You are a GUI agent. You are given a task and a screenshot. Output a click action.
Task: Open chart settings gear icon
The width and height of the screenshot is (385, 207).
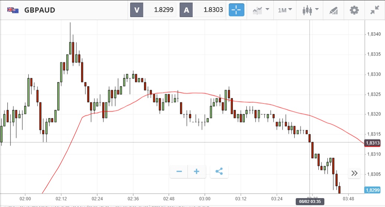coord(354,10)
